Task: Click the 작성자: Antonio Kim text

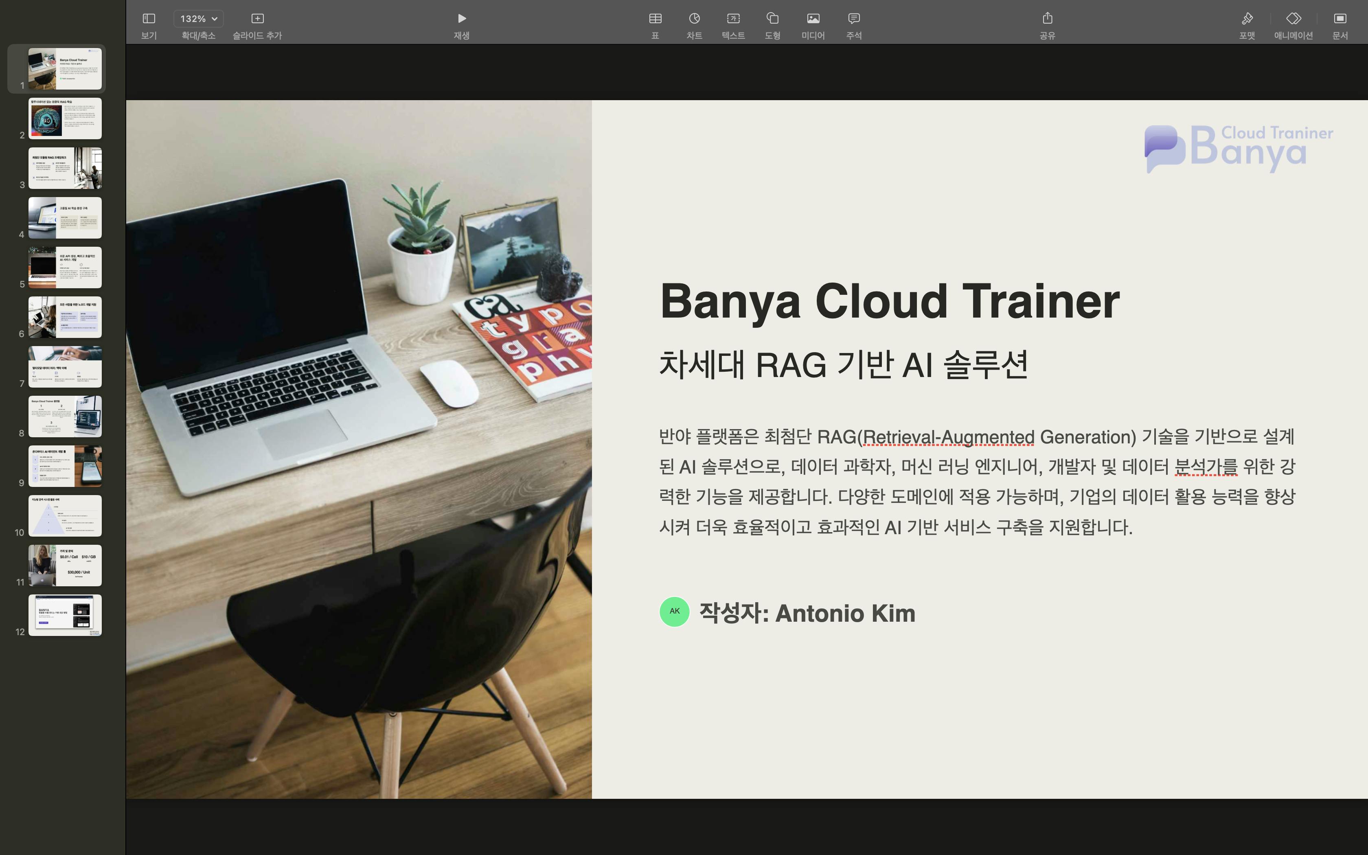Action: (807, 613)
